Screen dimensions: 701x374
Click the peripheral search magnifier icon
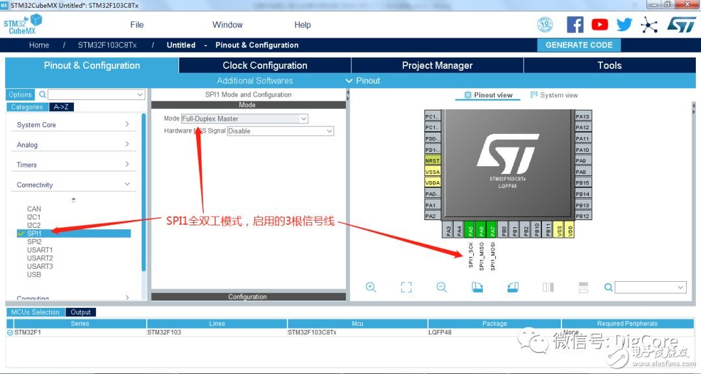[x=42, y=94]
